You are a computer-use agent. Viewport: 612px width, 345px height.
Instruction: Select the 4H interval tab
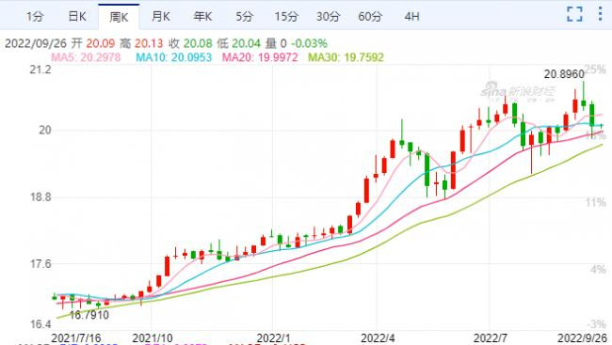coord(411,16)
